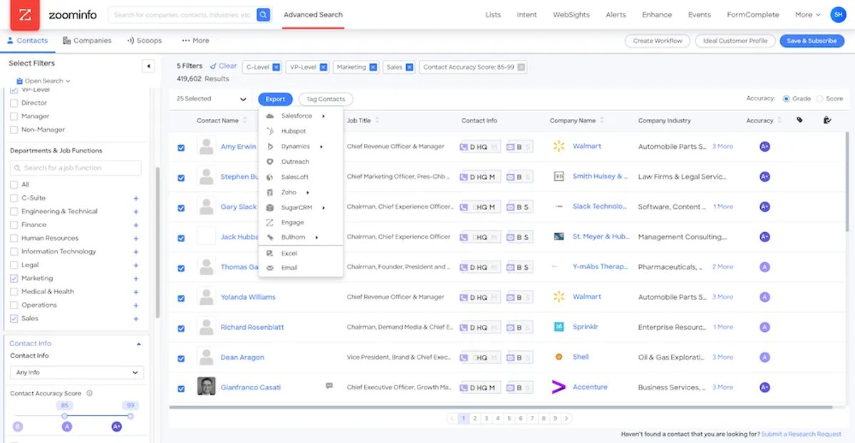The height and width of the screenshot is (443, 855).
Task: Click the A+ grade marker under slider
Action: (x=117, y=427)
